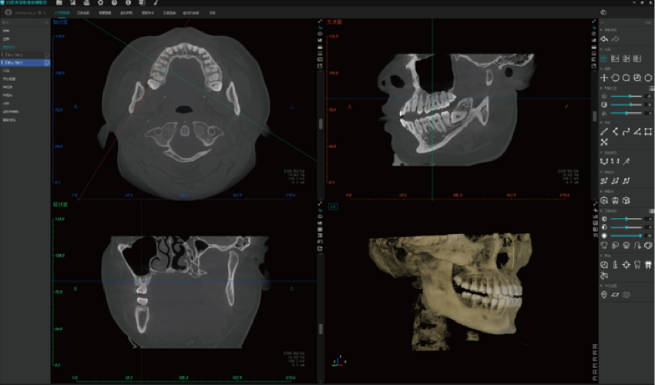655x385 pixels.
Task: Choose the crosshair move tool in right panel
Action: tap(604, 78)
